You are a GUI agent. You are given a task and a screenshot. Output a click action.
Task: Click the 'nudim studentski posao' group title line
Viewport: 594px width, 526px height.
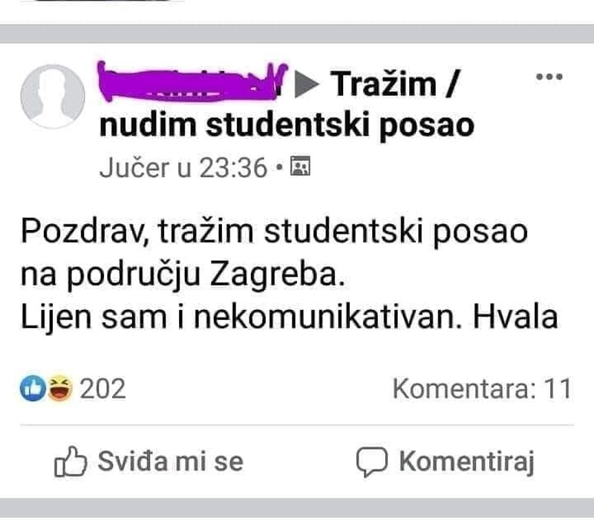point(287,125)
